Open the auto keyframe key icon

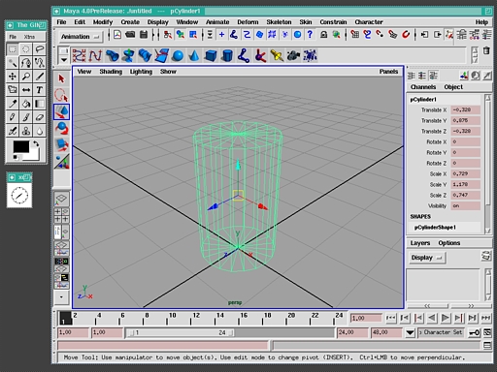(x=475, y=332)
